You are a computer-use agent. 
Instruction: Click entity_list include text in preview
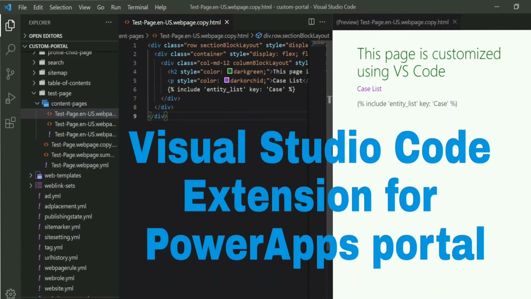click(x=407, y=104)
